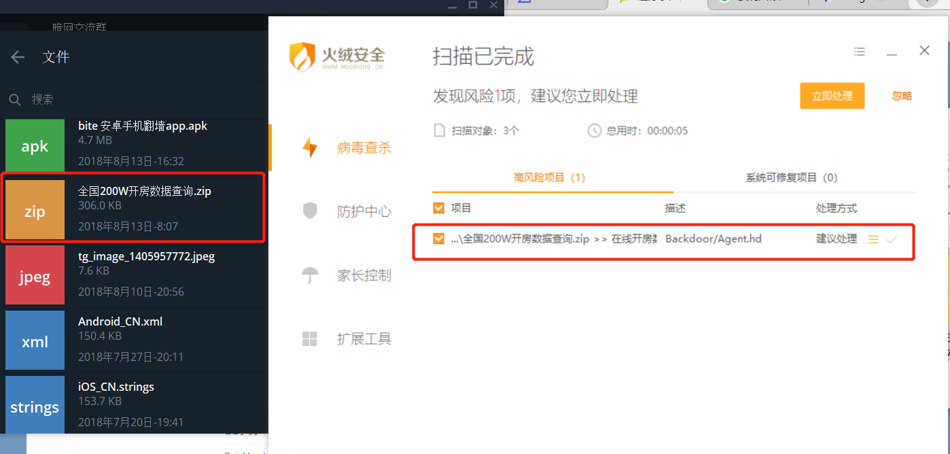Go back using the arrow beside 文件
Screen dimensions: 950x454
point(18,57)
